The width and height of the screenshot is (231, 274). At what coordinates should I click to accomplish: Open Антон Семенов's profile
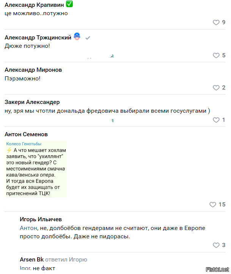point(26,134)
